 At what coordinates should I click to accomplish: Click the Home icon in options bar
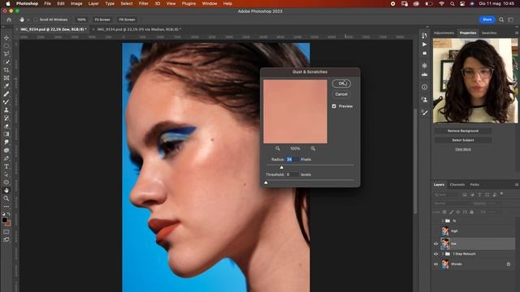point(9,19)
